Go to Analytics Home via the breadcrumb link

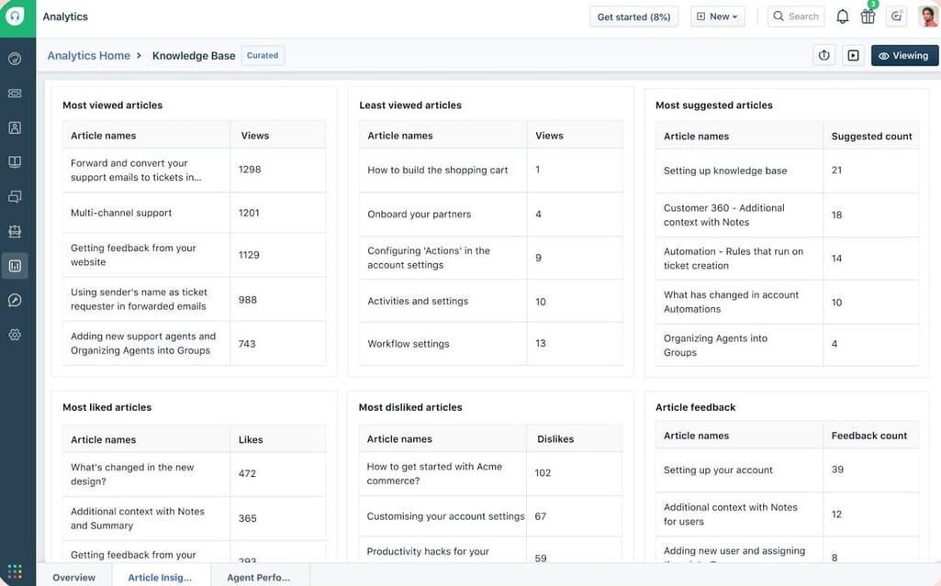click(x=88, y=55)
